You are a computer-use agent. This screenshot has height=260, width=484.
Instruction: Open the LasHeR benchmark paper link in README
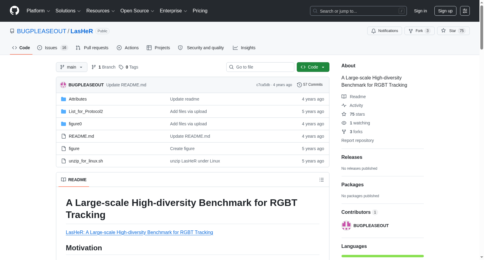pyautogui.click(x=139, y=232)
